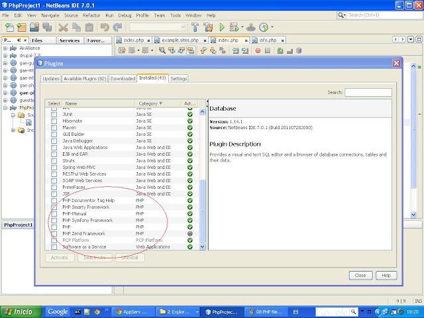This screenshot has height=318, width=424.
Task: Click the plugin Search input field
Action: coord(368,93)
